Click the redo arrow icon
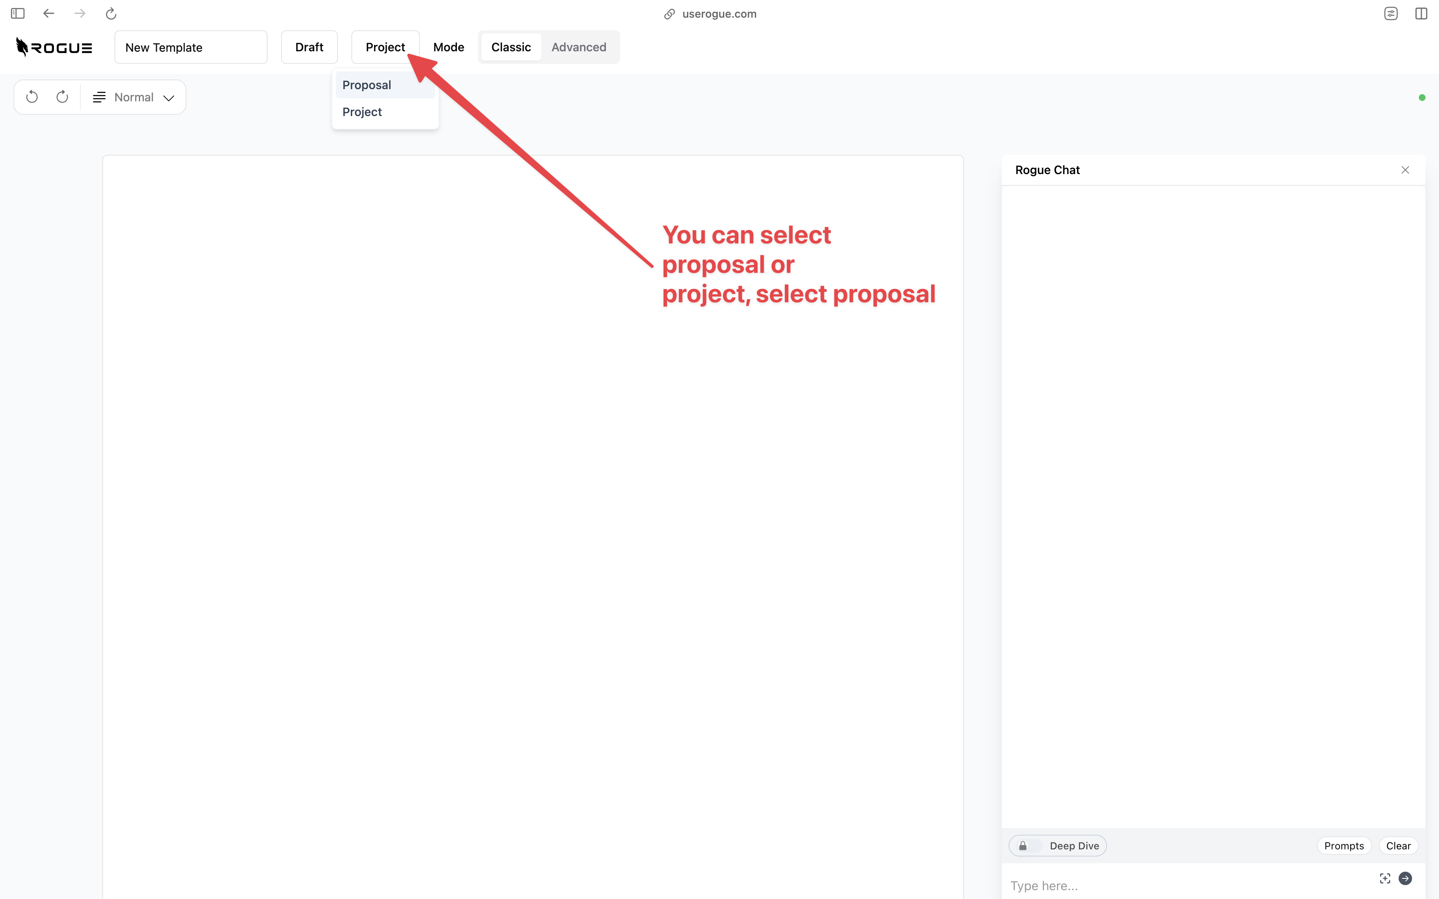 pos(62,97)
